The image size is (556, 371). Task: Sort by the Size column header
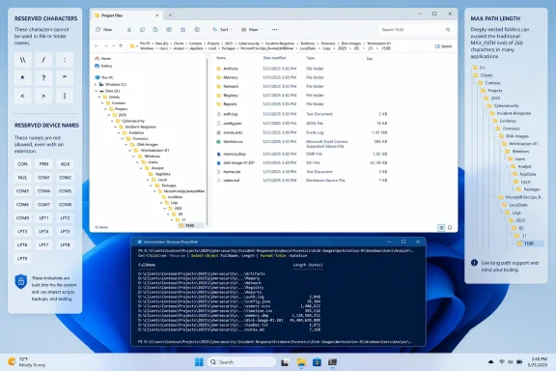370,59
